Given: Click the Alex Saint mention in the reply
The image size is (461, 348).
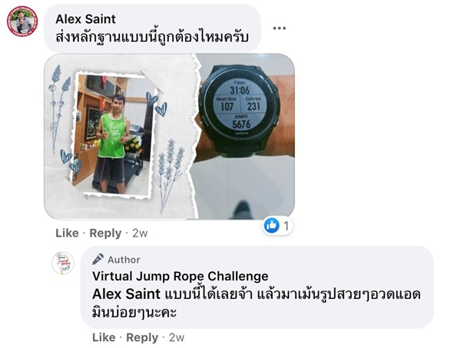Looking at the screenshot, I should [x=127, y=294].
